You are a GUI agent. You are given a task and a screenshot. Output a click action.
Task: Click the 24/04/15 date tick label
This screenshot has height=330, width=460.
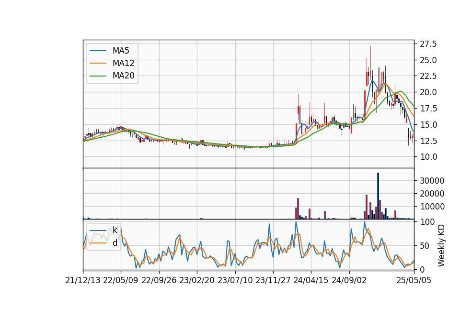pyautogui.click(x=311, y=280)
